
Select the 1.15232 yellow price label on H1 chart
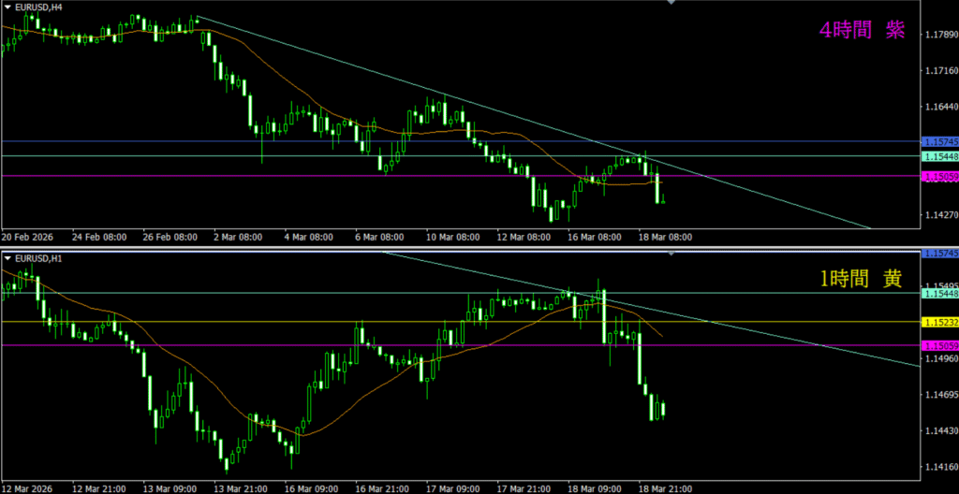939,322
